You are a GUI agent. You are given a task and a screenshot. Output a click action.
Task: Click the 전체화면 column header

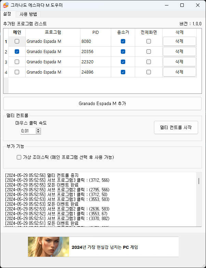point(149,32)
